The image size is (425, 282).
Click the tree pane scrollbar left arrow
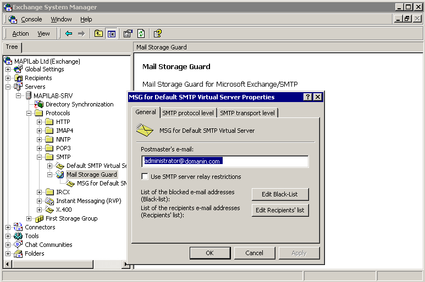click(7, 264)
